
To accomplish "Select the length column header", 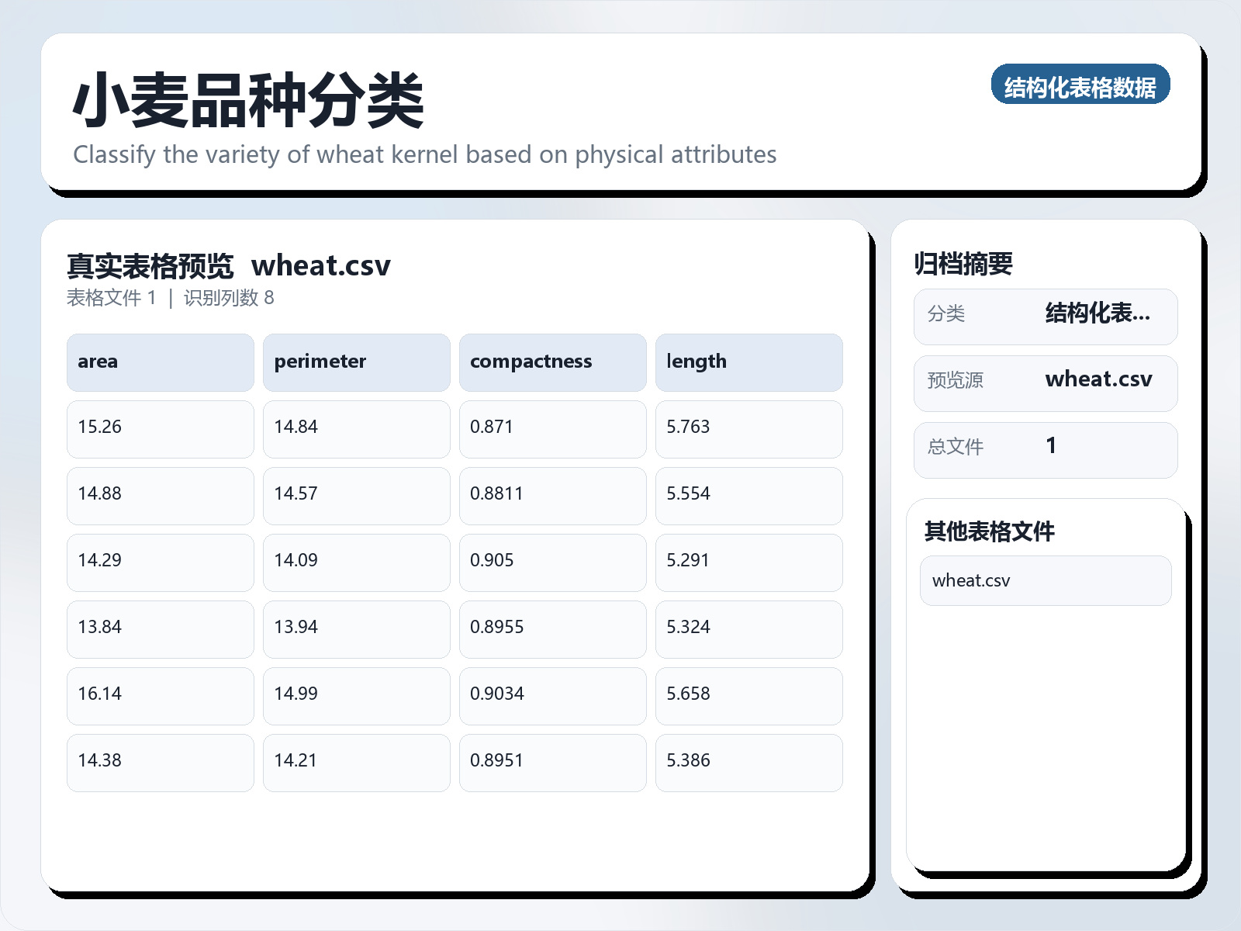I will click(x=749, y=362).
